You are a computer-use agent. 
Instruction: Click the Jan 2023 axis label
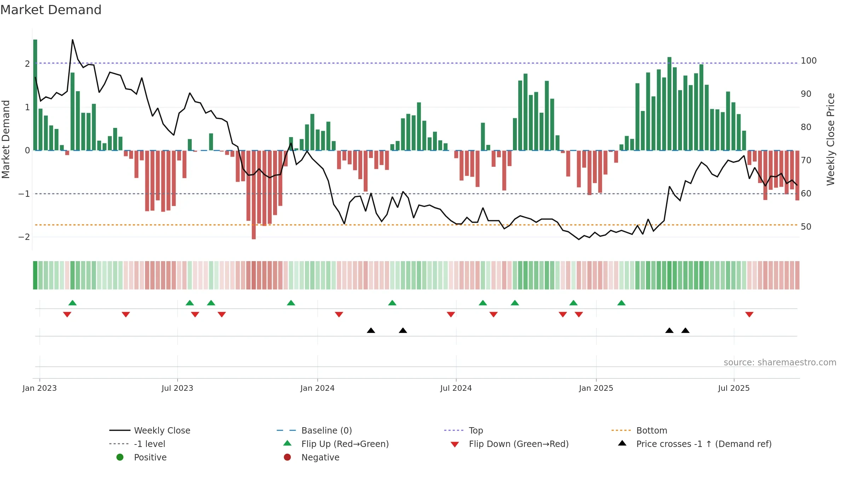(40, 388)
